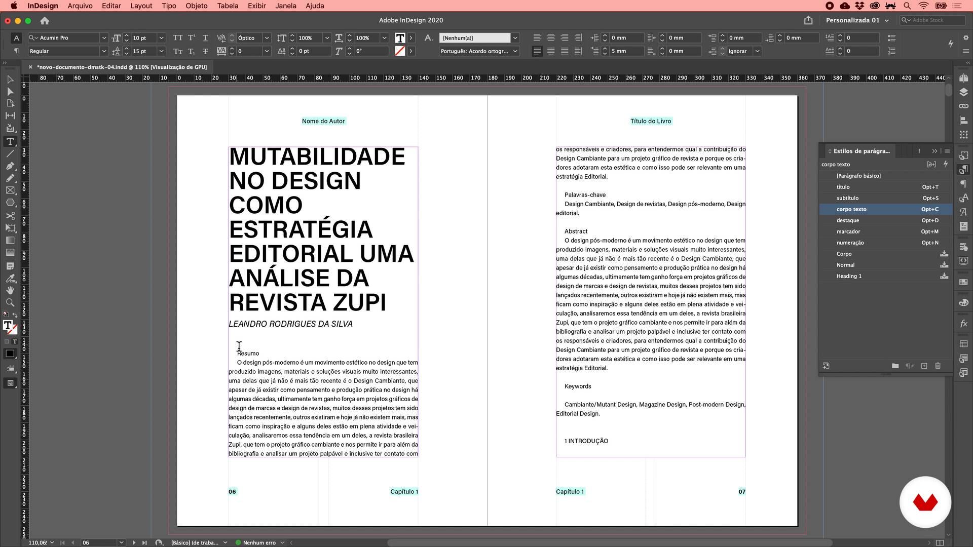This screenshot has height=547, width=973.
Task: Apply marcador paragraph style
Action: pos(885,231)
